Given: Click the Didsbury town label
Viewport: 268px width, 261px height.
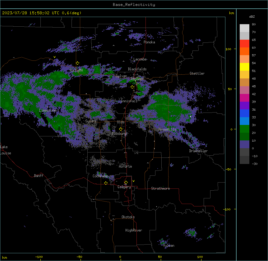Looking at the screenshot, I should [119, 134].
